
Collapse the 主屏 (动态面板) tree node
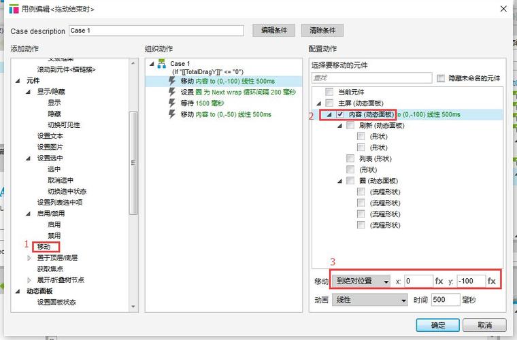pyautogui.click(x=319, y=103)
